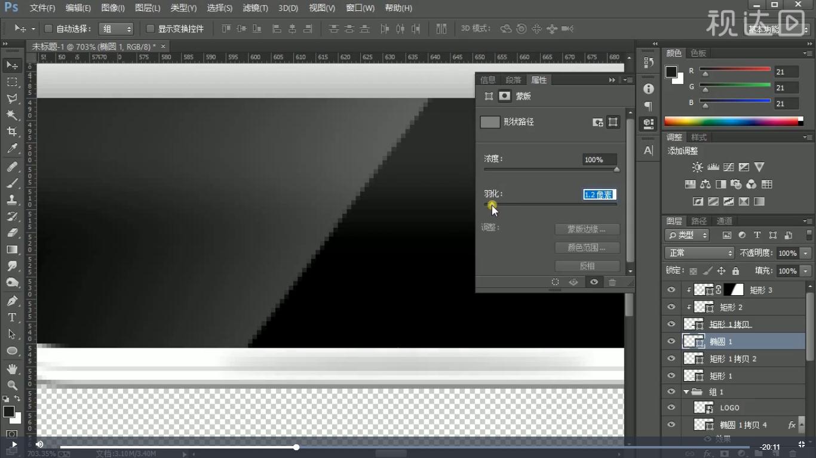Screen dimensions: 816x458
Task: Select the Hand tool
Action: [12, 369]
